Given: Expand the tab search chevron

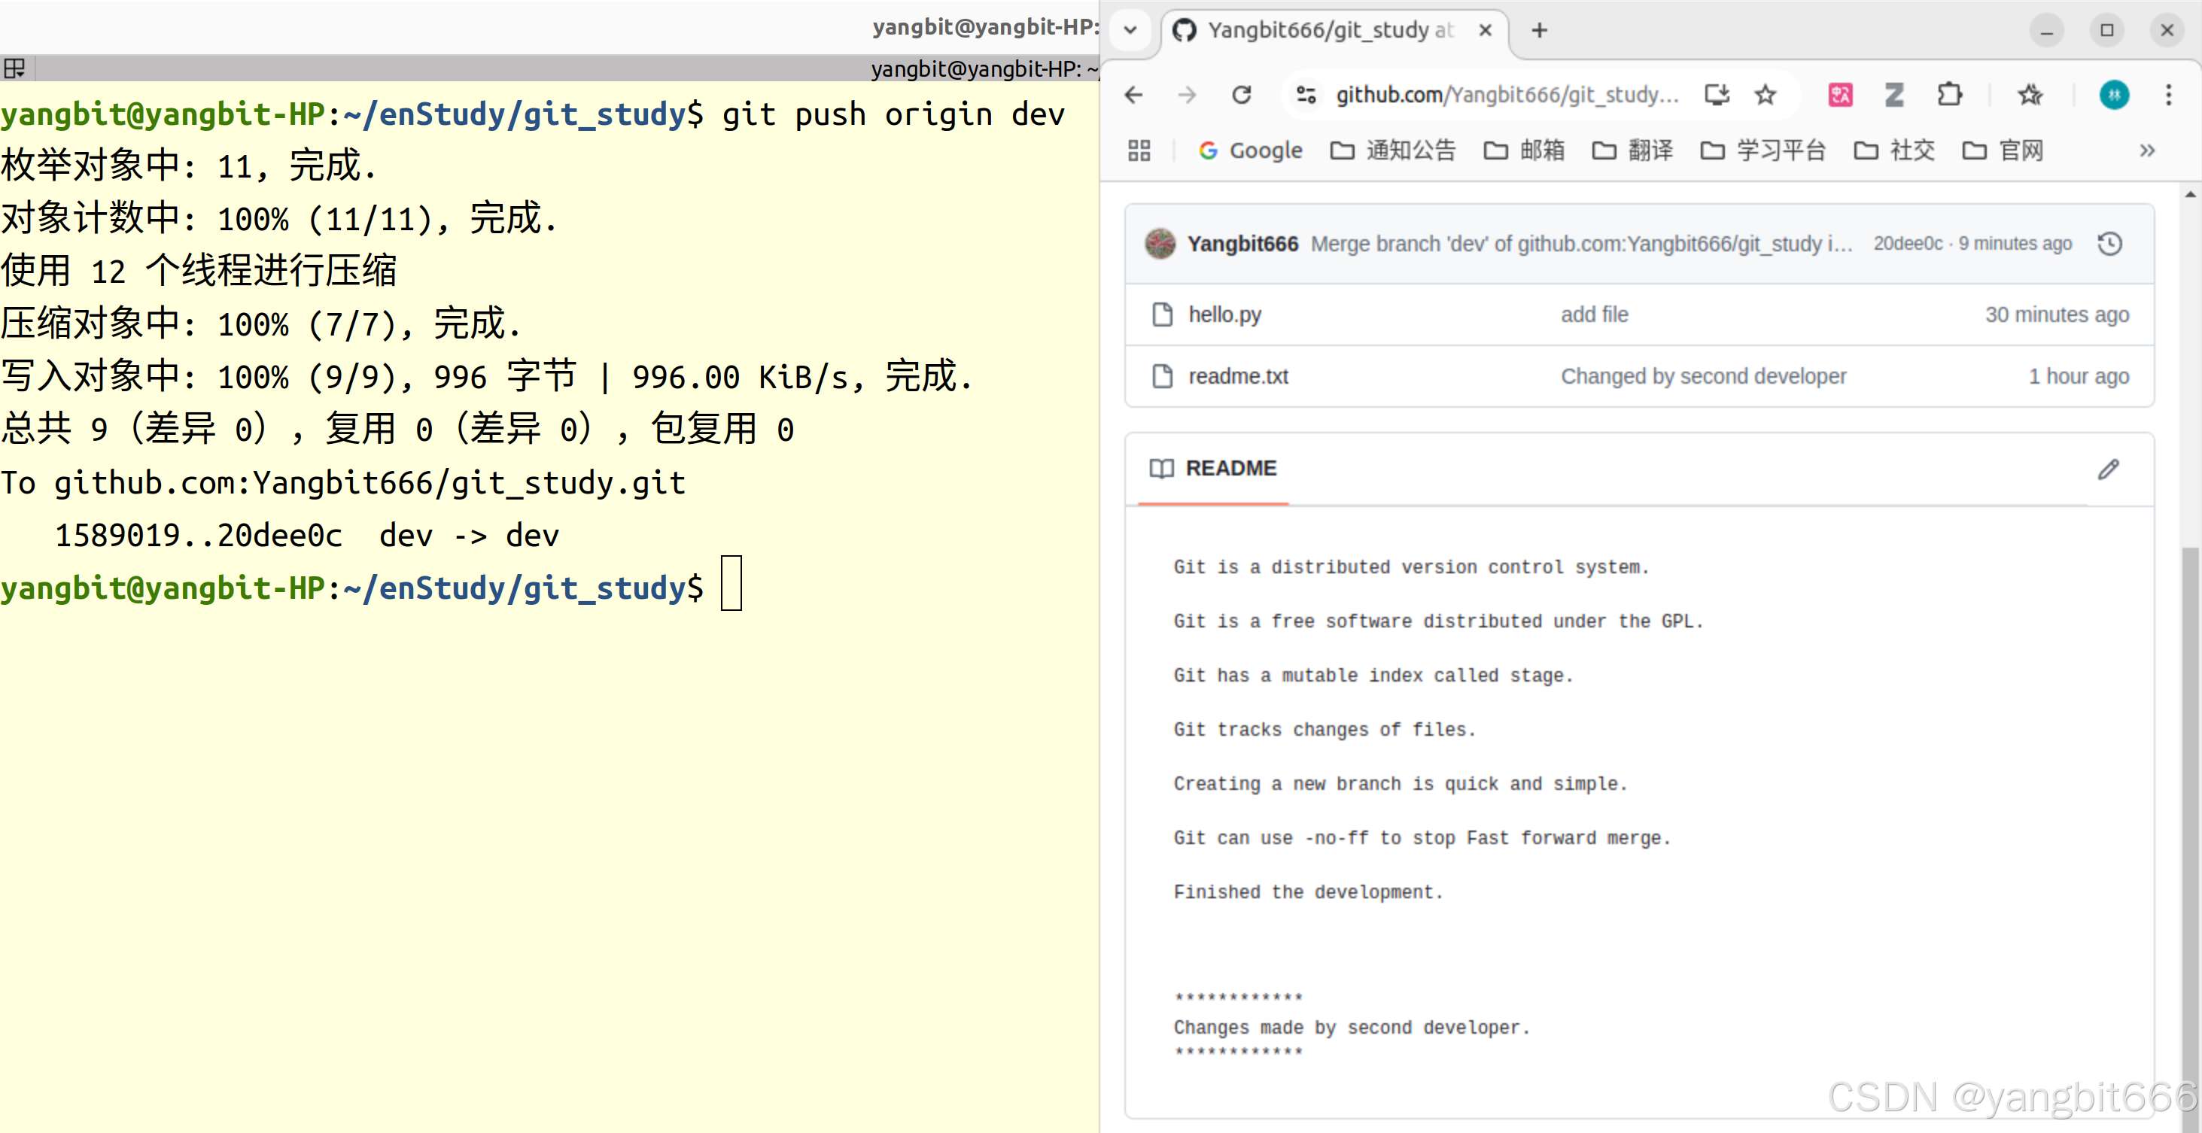Looking at the screenshot, I should click(1130, 31).
